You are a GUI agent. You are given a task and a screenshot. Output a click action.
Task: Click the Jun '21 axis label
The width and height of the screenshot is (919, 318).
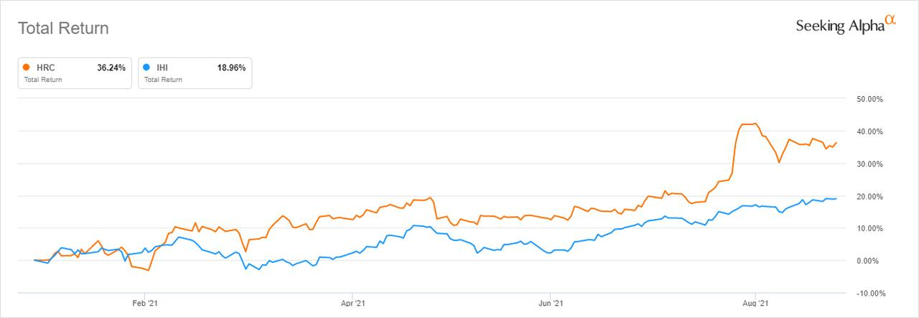point(550,304)
